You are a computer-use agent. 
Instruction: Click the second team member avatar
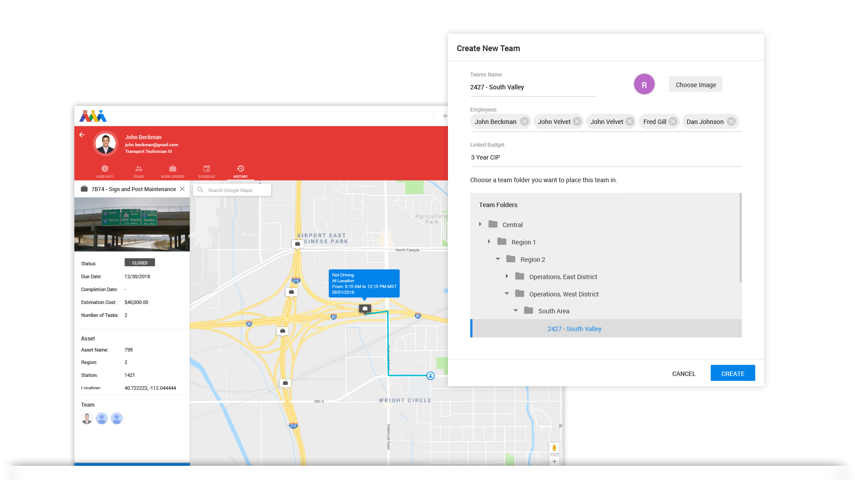pos(102,418)
